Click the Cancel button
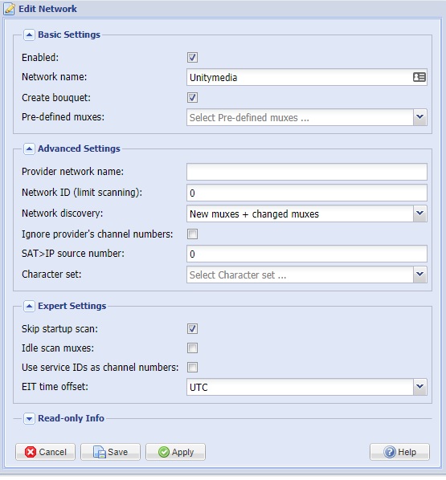This screenshot has width=446, height=480. pos(45,452)
